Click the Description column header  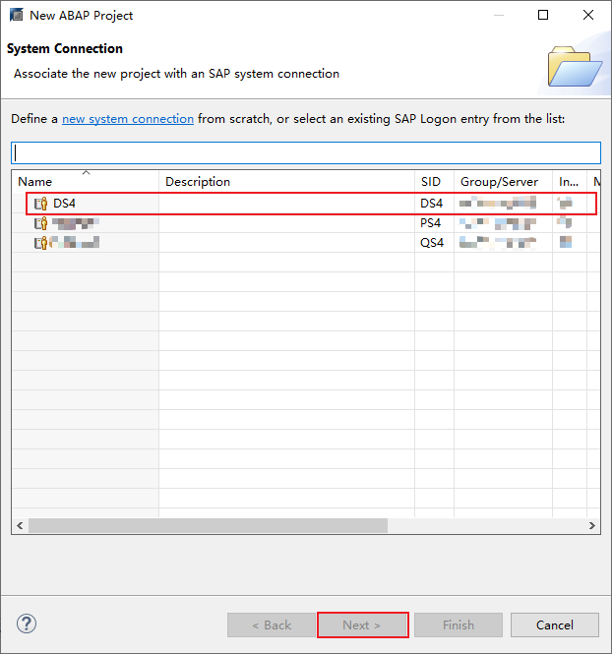(285, 181)
